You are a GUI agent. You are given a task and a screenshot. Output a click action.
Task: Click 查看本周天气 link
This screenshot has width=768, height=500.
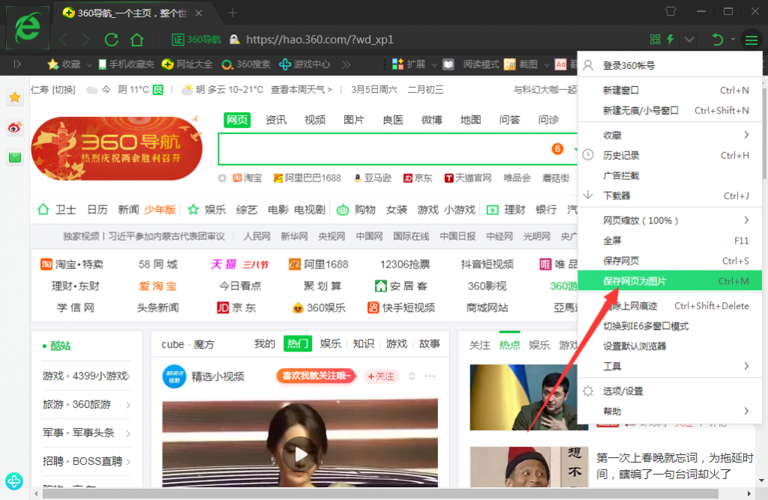(x=301, y=90)
